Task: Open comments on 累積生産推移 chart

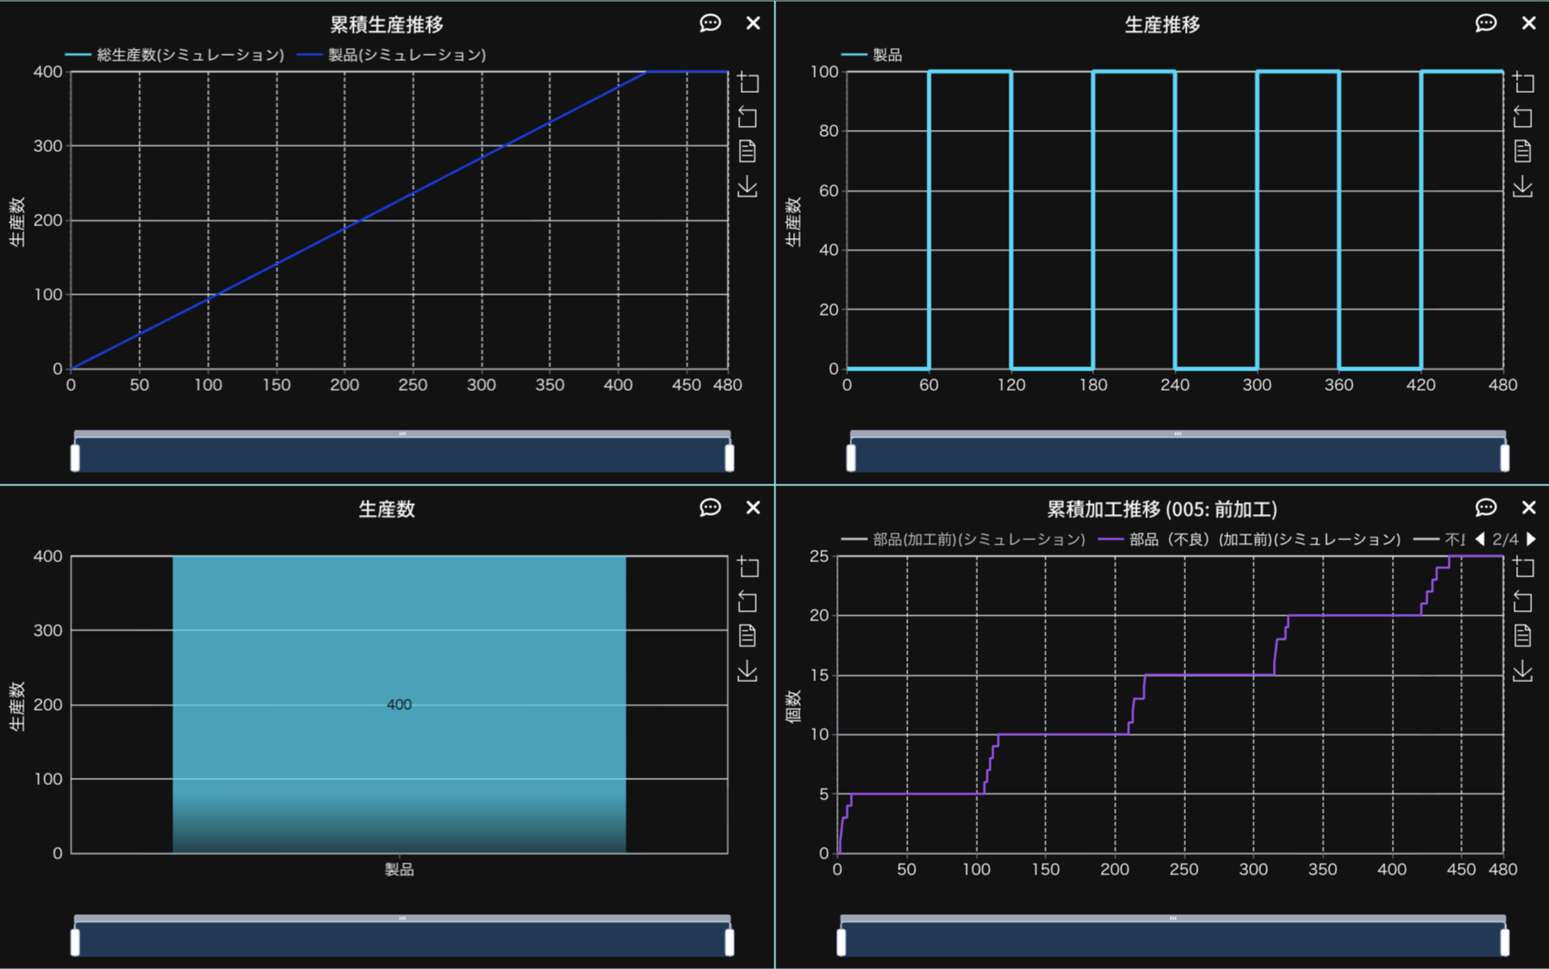Action: click(709, 23)
